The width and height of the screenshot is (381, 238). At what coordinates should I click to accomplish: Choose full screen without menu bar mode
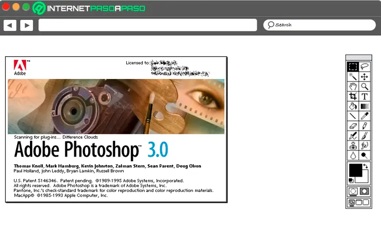(x=366, y=202)
